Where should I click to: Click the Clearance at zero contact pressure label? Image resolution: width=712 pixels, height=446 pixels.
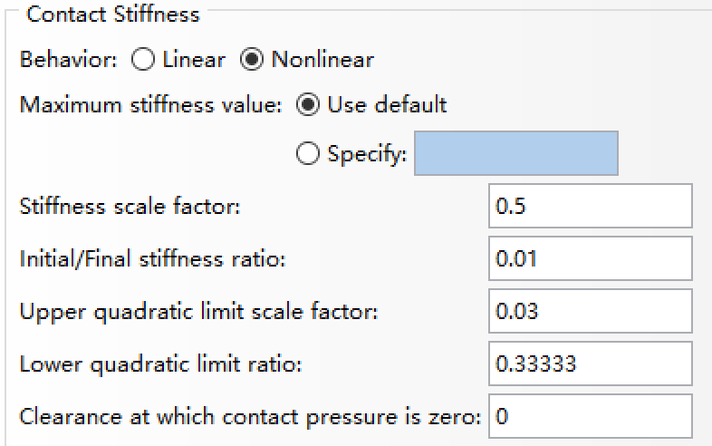coord(250,417)
